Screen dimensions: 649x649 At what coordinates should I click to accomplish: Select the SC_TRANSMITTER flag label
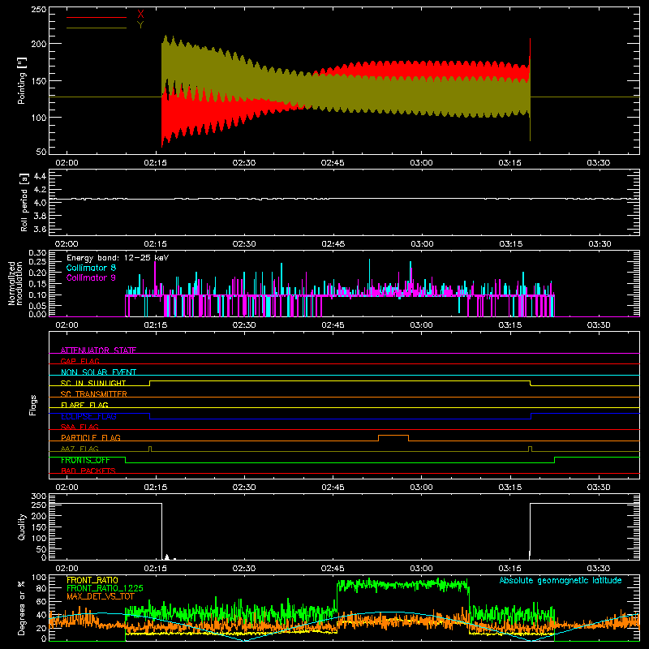[x=94, y=394]
